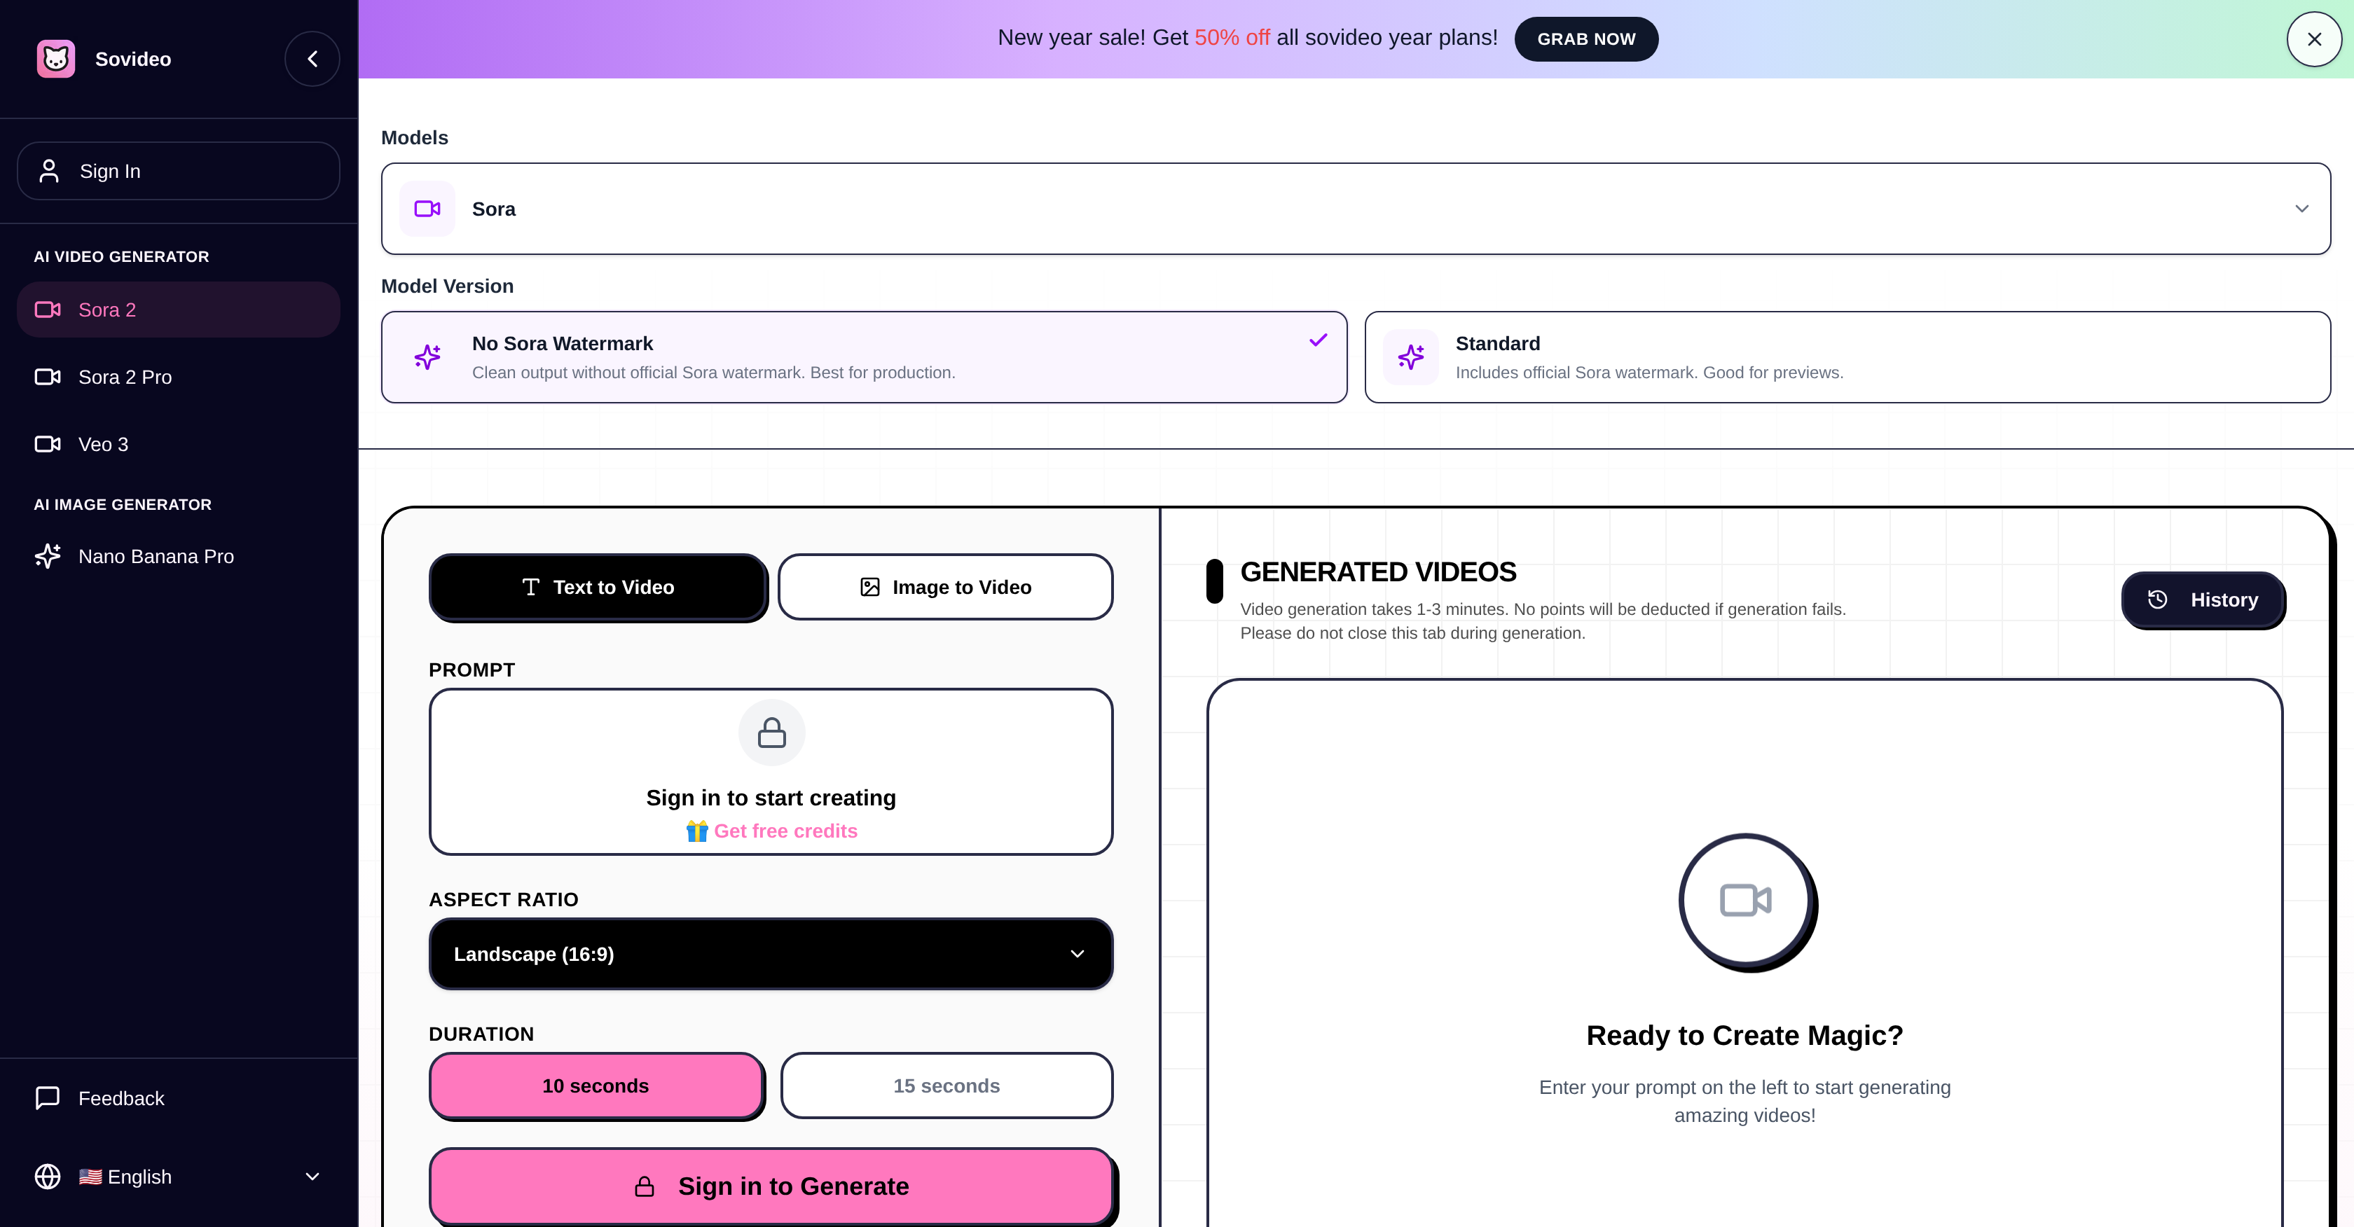Click the user profile icon beside Sign In
The height and width of the screenshot is (1227, 2354).
[49, 171]
